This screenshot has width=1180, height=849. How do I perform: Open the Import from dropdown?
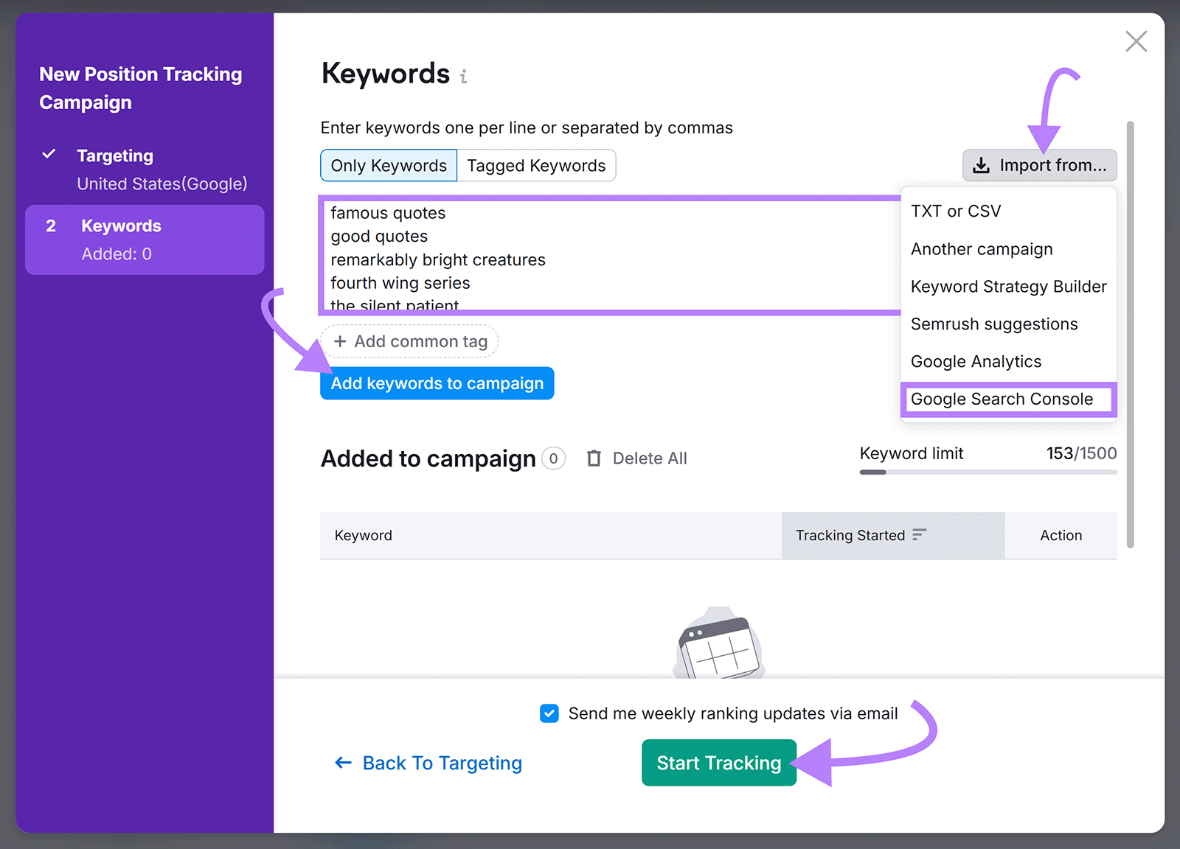click(1039, 165)
